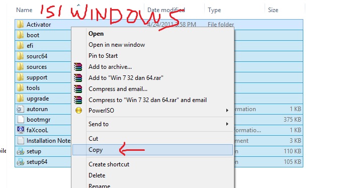Select the setup file name
This screenshot has width=339, height=188.
[34, 151]
